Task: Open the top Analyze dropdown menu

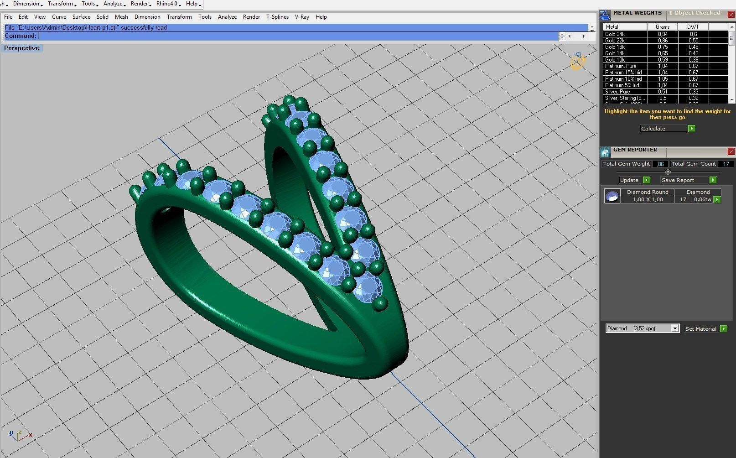Action: click(x=115, y=4)
